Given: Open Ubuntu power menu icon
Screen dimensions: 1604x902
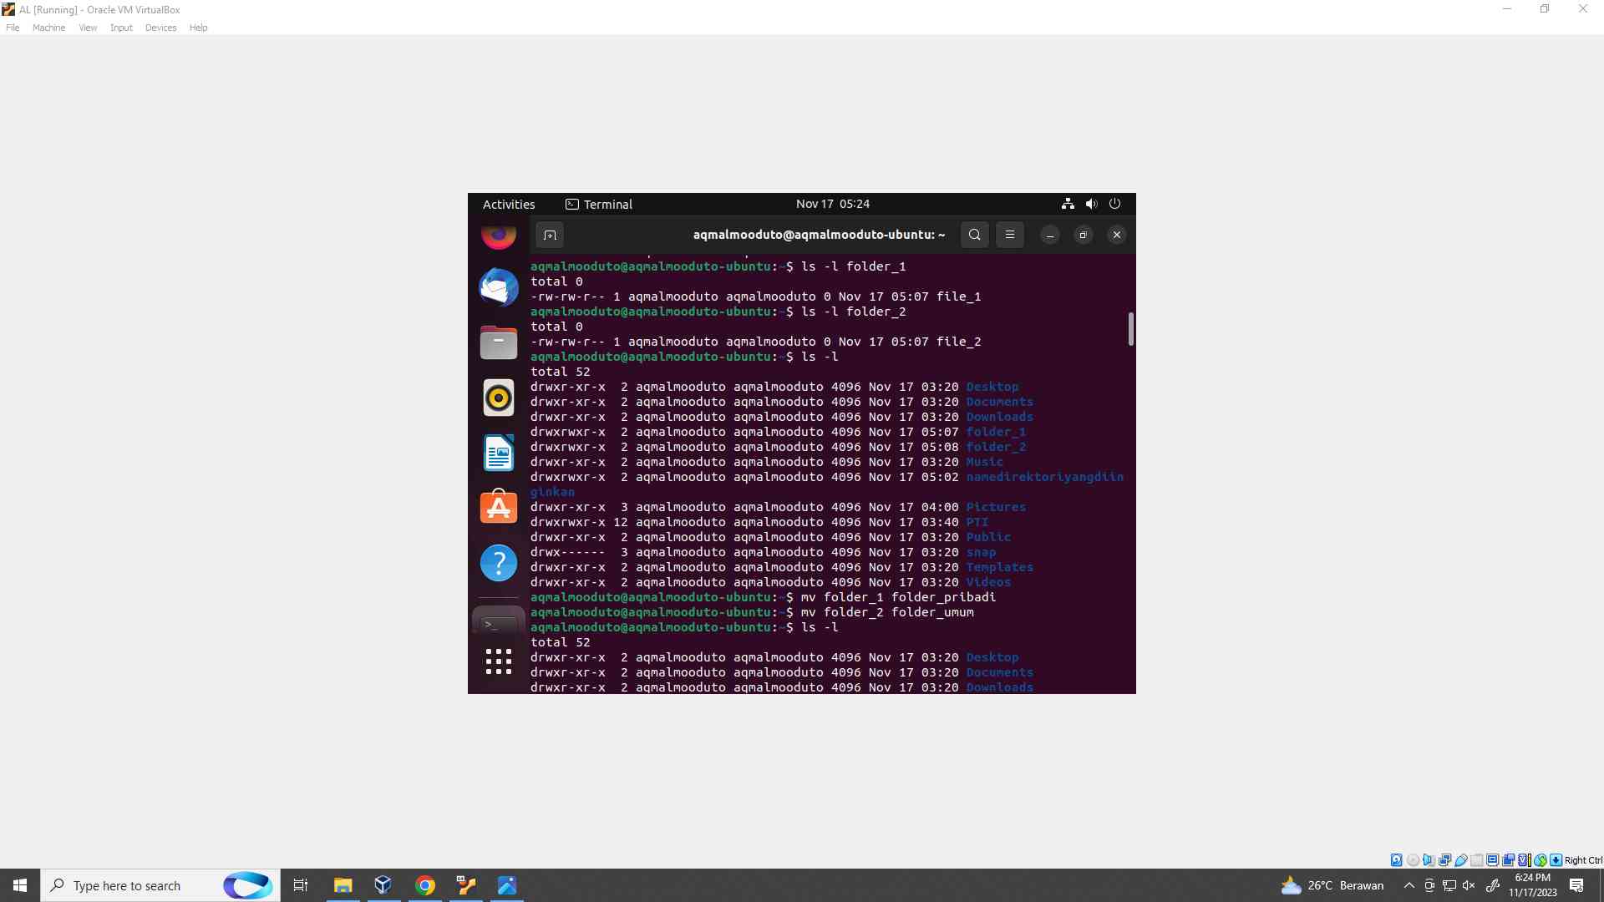Looking at the screenshot, I should pos(1114,204).
